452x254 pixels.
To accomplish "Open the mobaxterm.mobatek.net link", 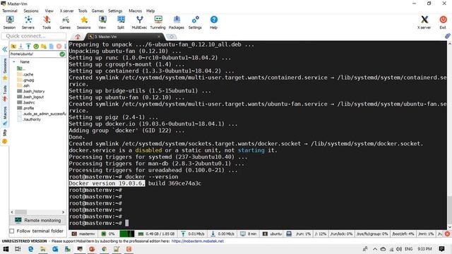I will 198,241.
